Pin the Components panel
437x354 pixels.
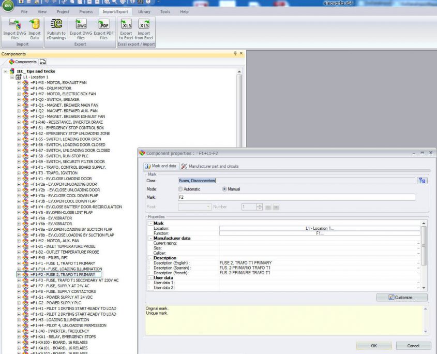[x=235, y=53]
